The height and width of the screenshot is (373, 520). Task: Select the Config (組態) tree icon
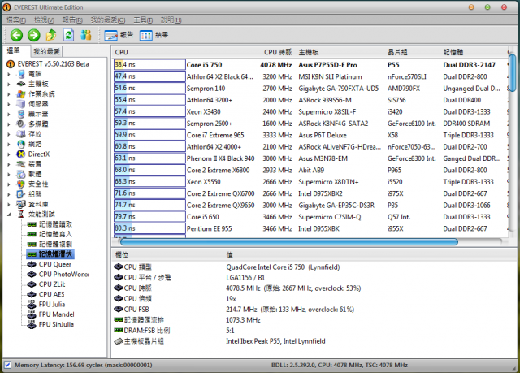point(21,194)
